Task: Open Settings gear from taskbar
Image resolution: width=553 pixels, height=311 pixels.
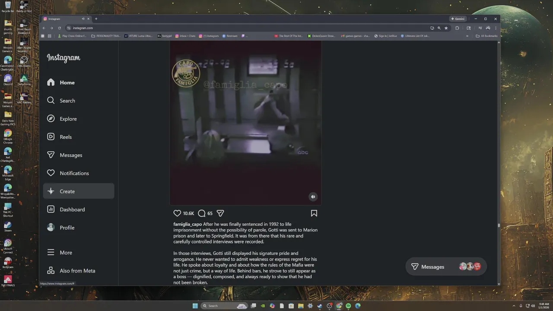Action: tap(310, 306)
